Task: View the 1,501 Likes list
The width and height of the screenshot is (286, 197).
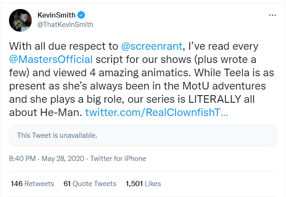Action: (x=143, y=184)
